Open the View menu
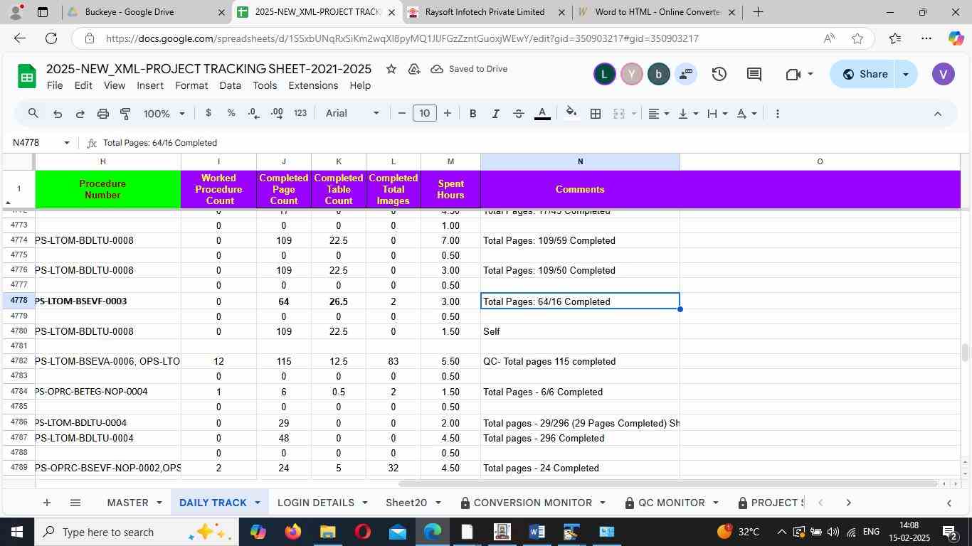The image size is (972, 546). click(115, 85)
